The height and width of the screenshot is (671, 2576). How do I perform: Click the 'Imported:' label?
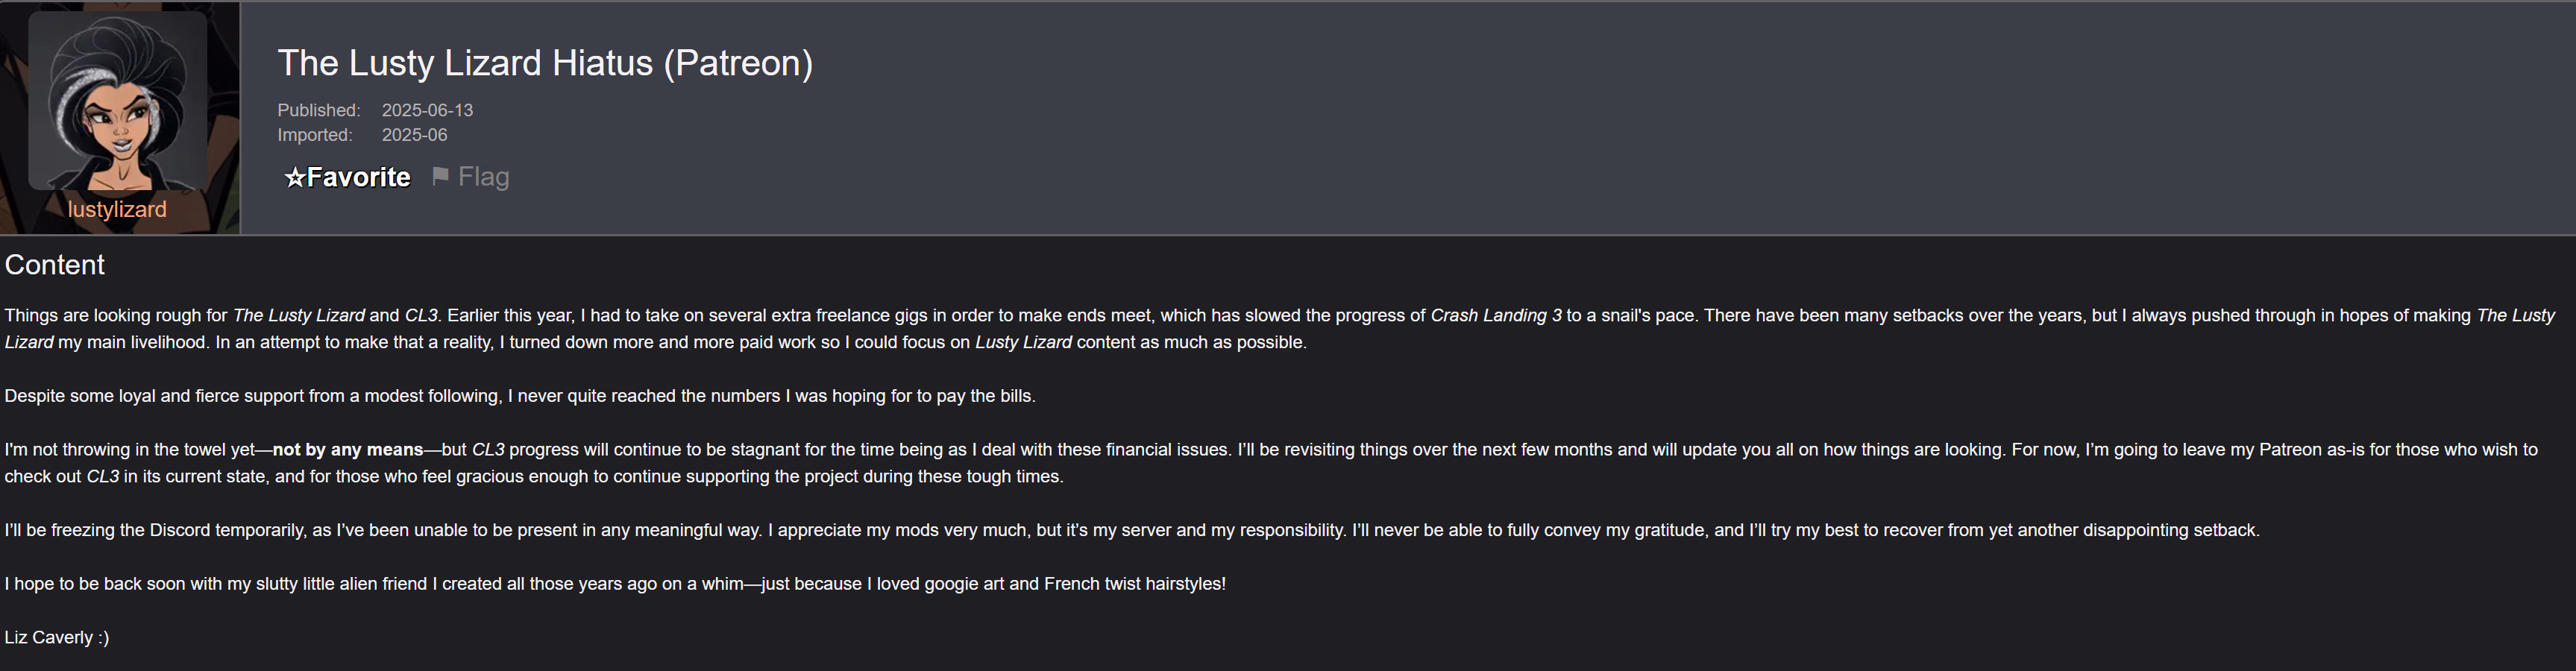click(x=314, y=135)
